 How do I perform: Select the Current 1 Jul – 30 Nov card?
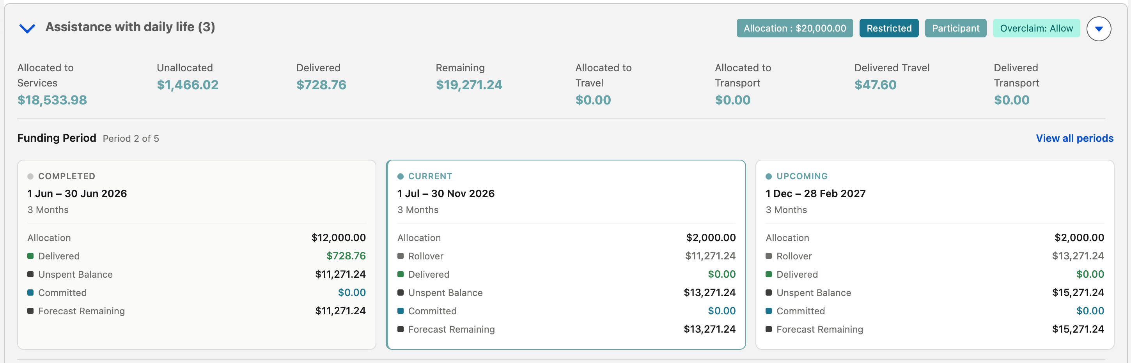coord(565,255)
